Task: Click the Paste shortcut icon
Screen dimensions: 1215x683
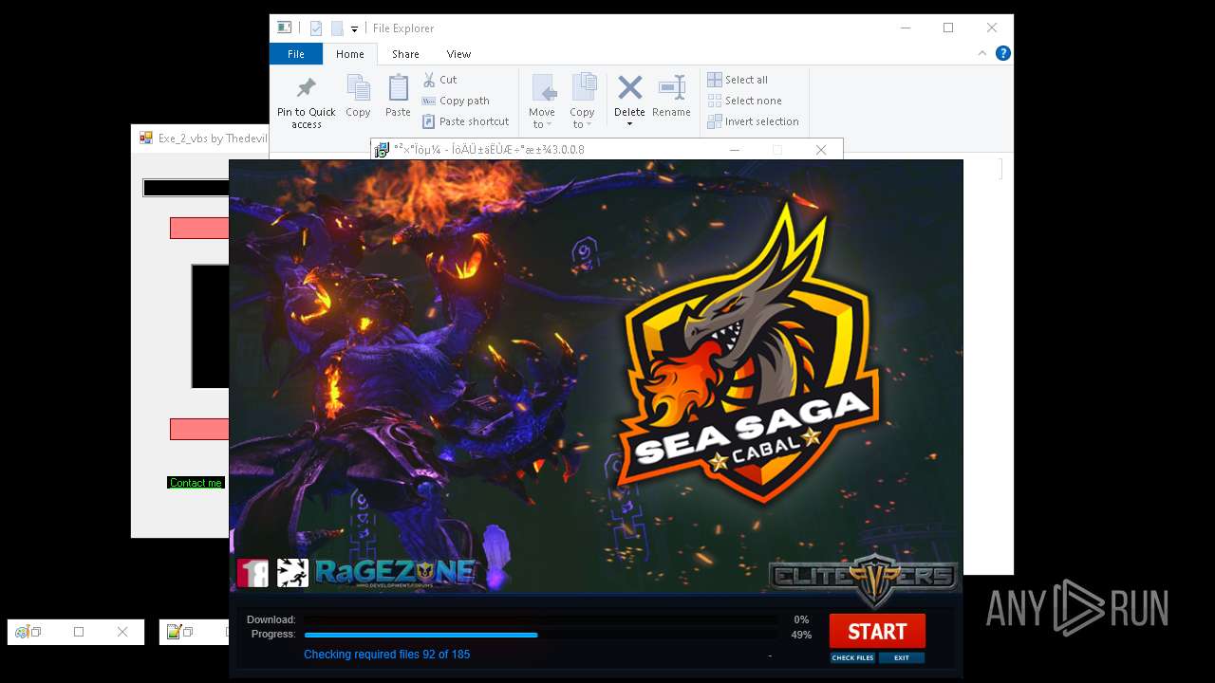Action: tap(429, 121)
